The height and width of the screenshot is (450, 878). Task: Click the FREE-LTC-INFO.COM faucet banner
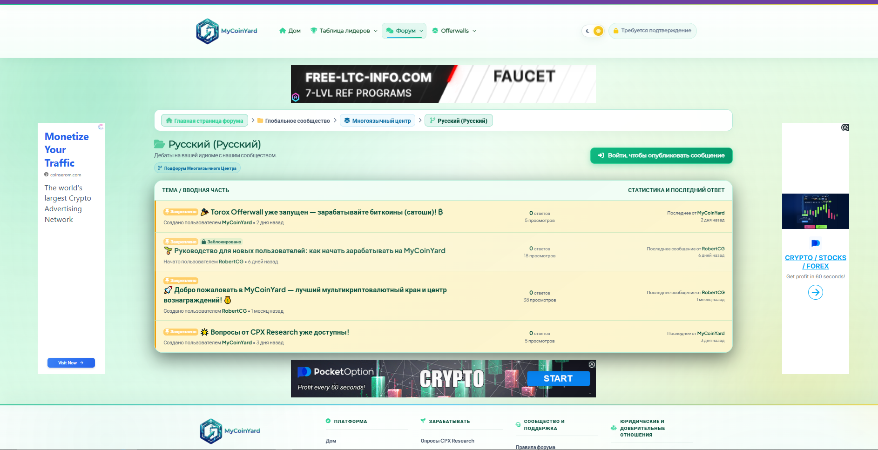pyautogui.click(x=443, y=84)
